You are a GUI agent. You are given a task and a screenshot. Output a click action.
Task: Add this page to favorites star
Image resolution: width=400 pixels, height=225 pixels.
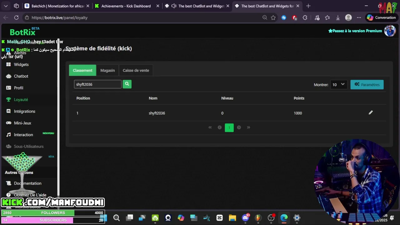tap(273, 18)
